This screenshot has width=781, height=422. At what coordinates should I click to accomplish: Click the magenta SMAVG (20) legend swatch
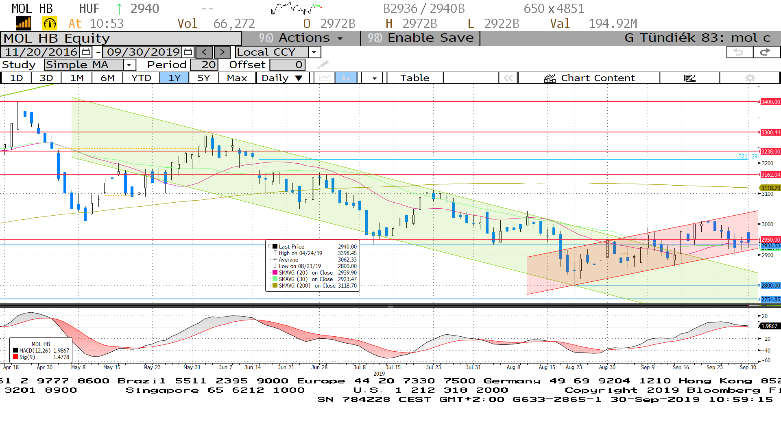tap(275, 273)
